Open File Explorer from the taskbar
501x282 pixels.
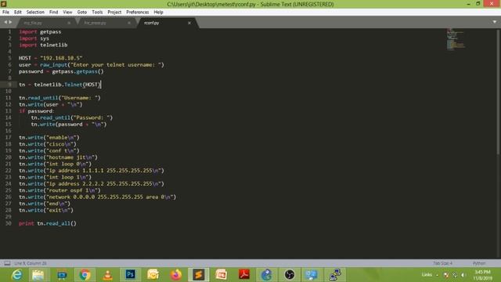[x=38, y=275]
